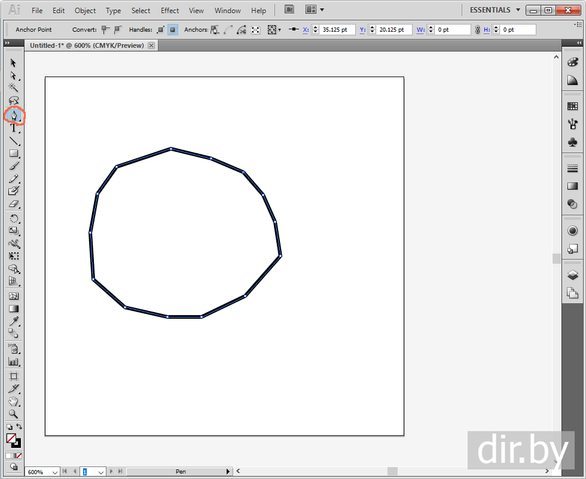This screenshot has width=586, height=479.
Task: Click the Y coordinate label link
Action: [362, 29]
